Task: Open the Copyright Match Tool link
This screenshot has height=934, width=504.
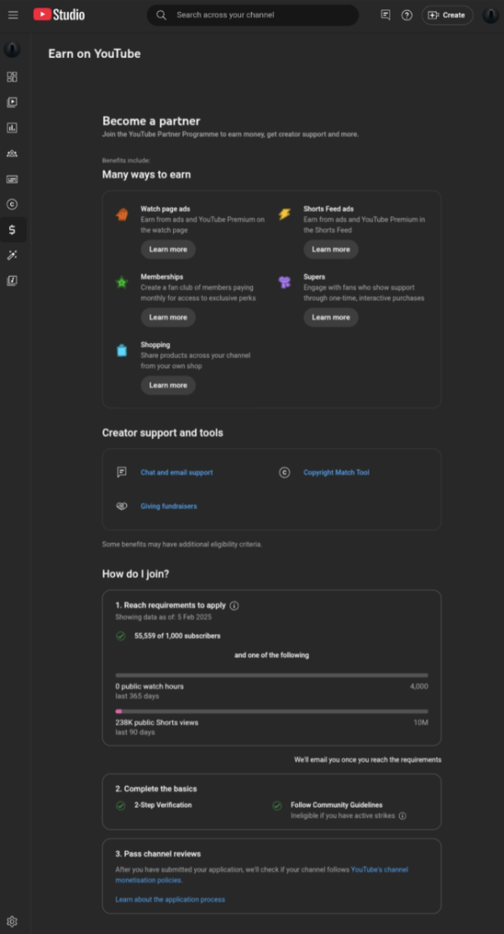Action: click(x=336, y=472)
